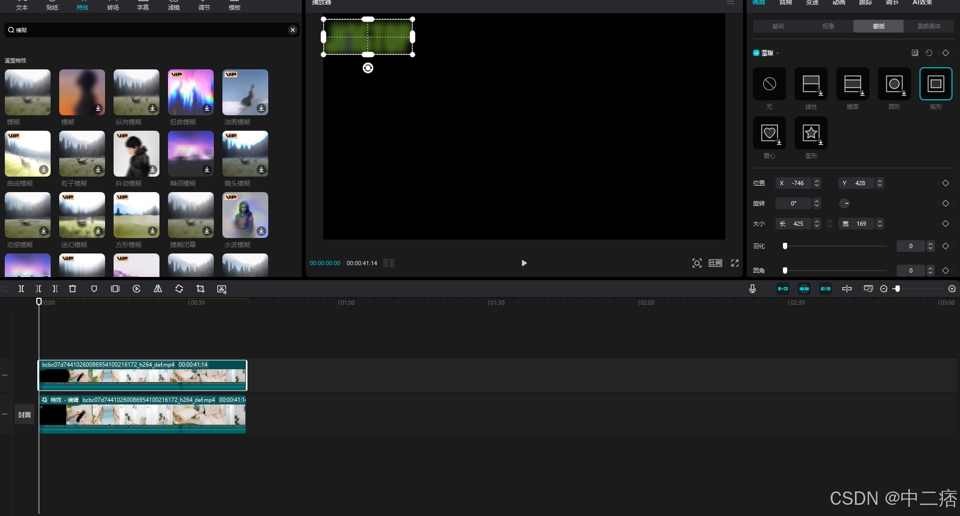
Task: Click the Y position stepper arrows
Action: (x=880, y=183)
